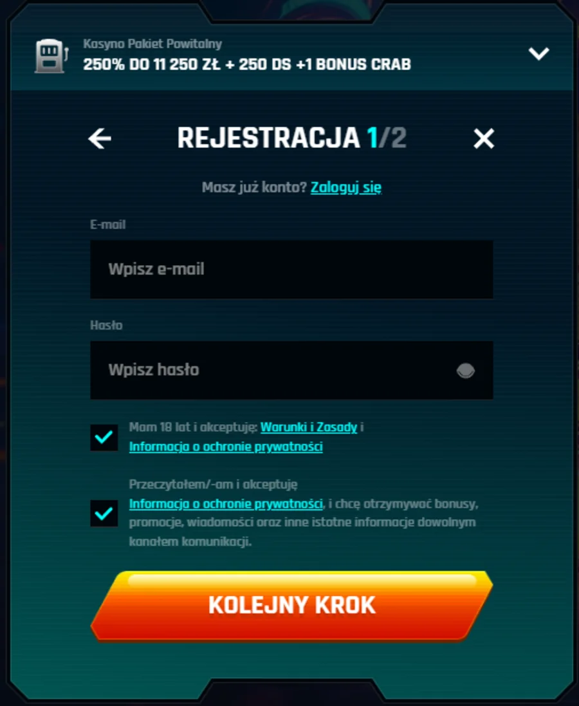Open the first Informacja o ochronie prywatności link
579x706 pixels.
point(226,447)
